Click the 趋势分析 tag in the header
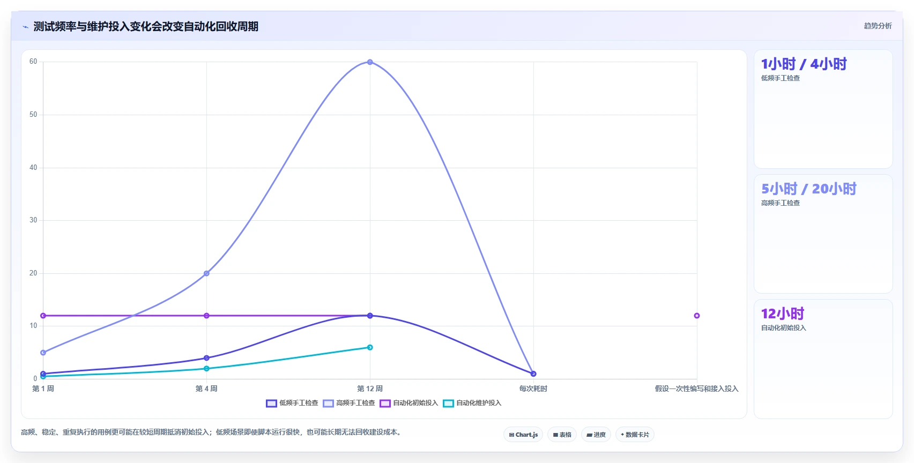This screenshot has width=914, height=463. (878, 26)
